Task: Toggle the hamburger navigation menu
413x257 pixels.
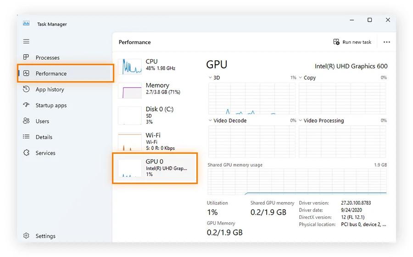Action: [26, 41]
